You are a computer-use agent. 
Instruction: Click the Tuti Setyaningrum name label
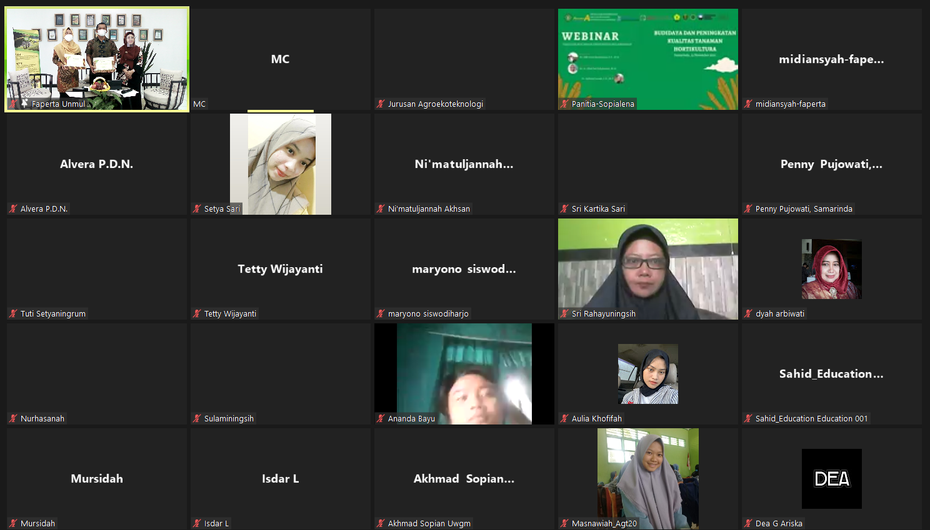coord(53,313)
